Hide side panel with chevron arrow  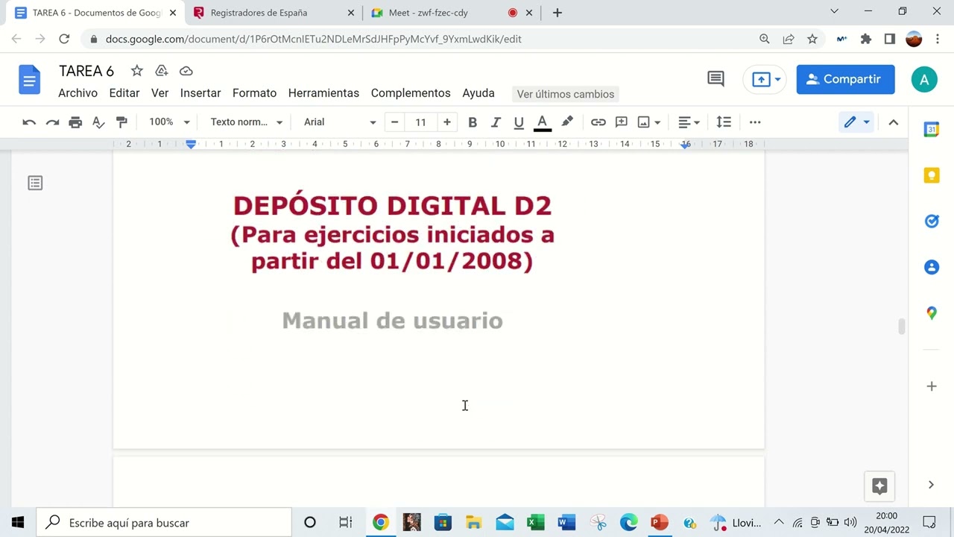(931, 485)
